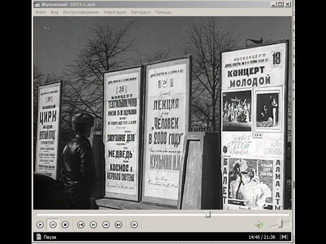Click the audio channel icon in status bar
The height and width of the screenshot is (244, 326).
tap(284, 237)
